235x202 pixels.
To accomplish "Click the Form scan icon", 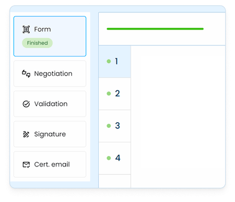I will click(26, 29).
